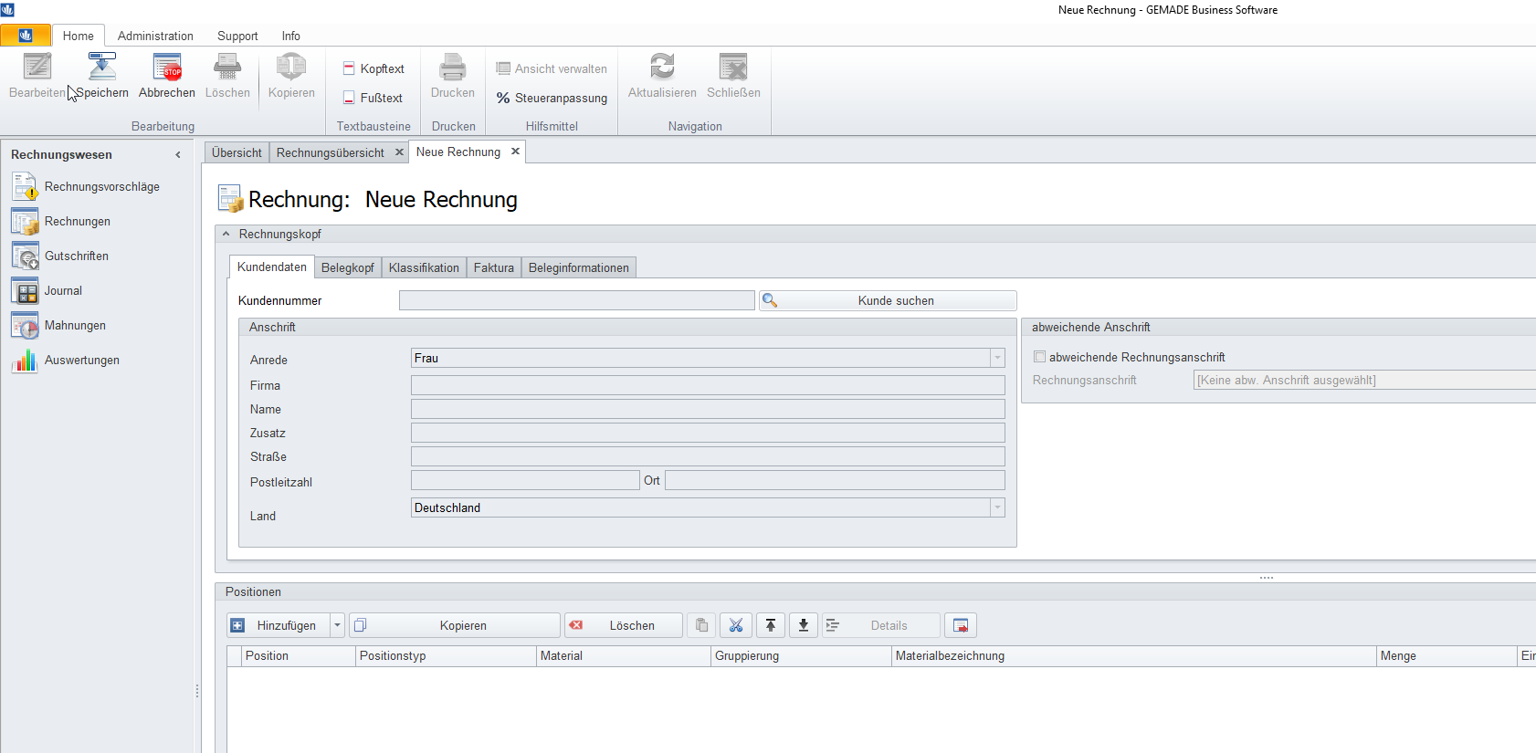Click the scissors cut icon in Positionen
Viewport: 1536px width, 753px height.
point(736,625)
